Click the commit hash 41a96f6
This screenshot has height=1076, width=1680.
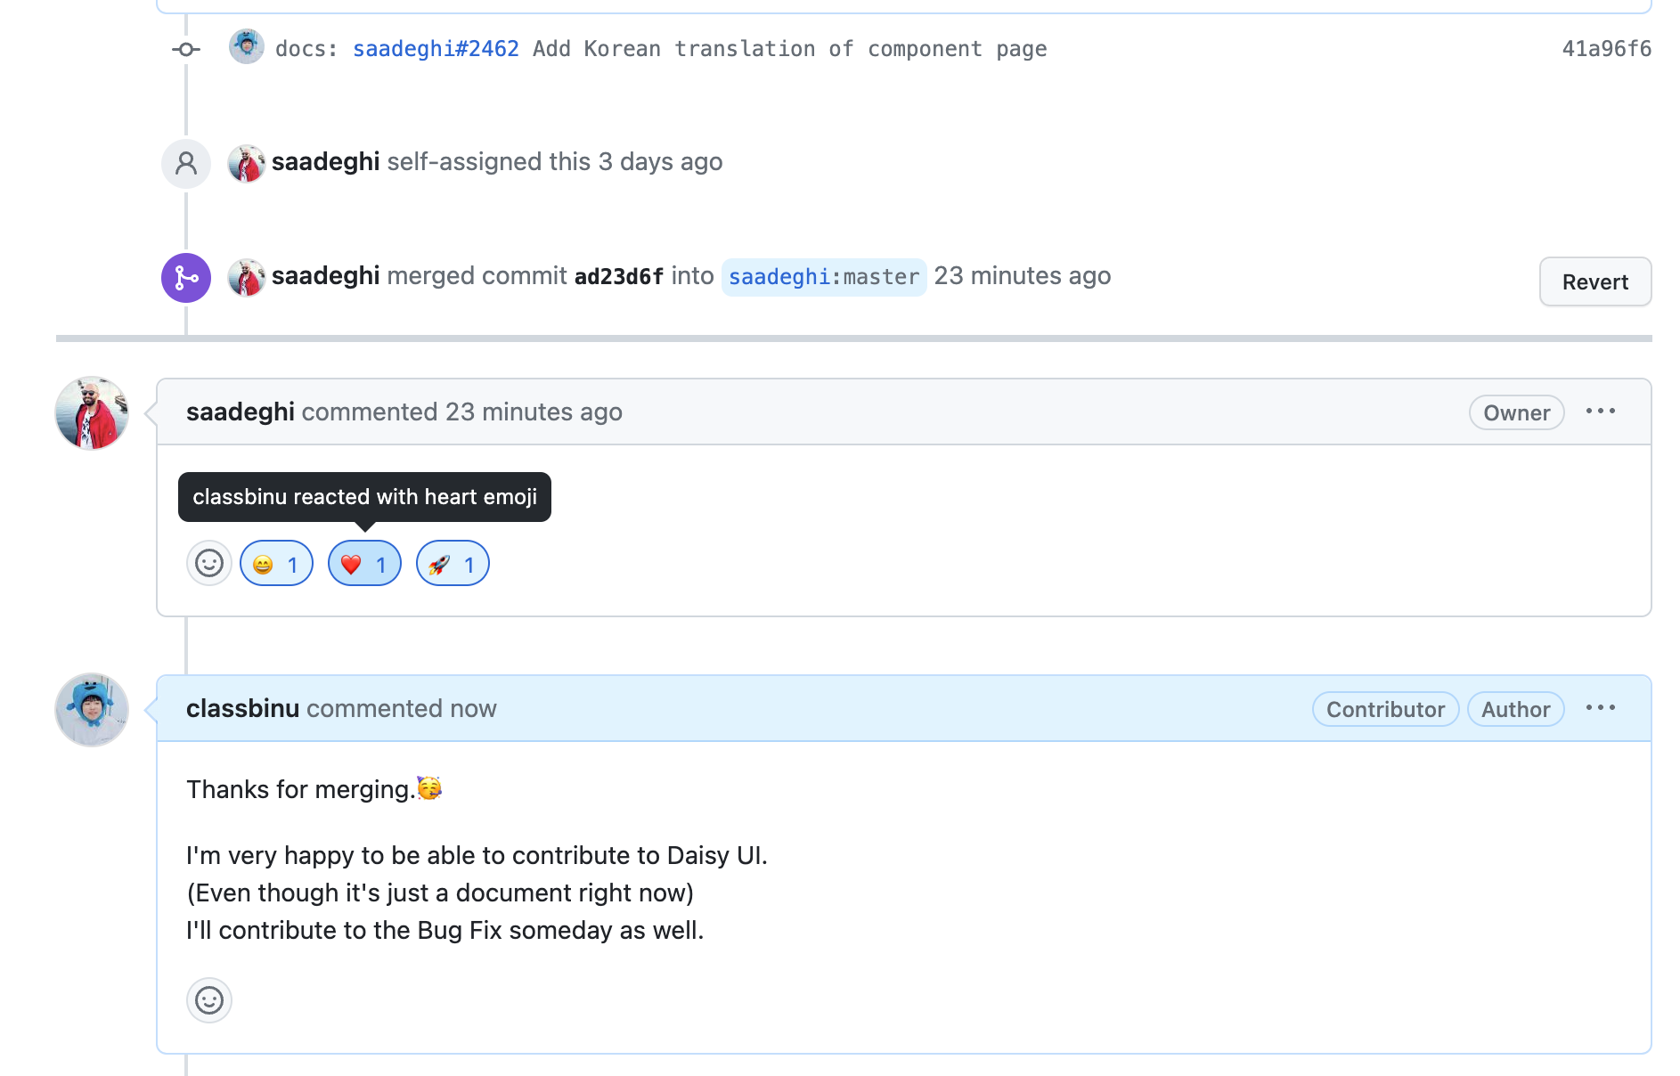(x=1605, y=49)
